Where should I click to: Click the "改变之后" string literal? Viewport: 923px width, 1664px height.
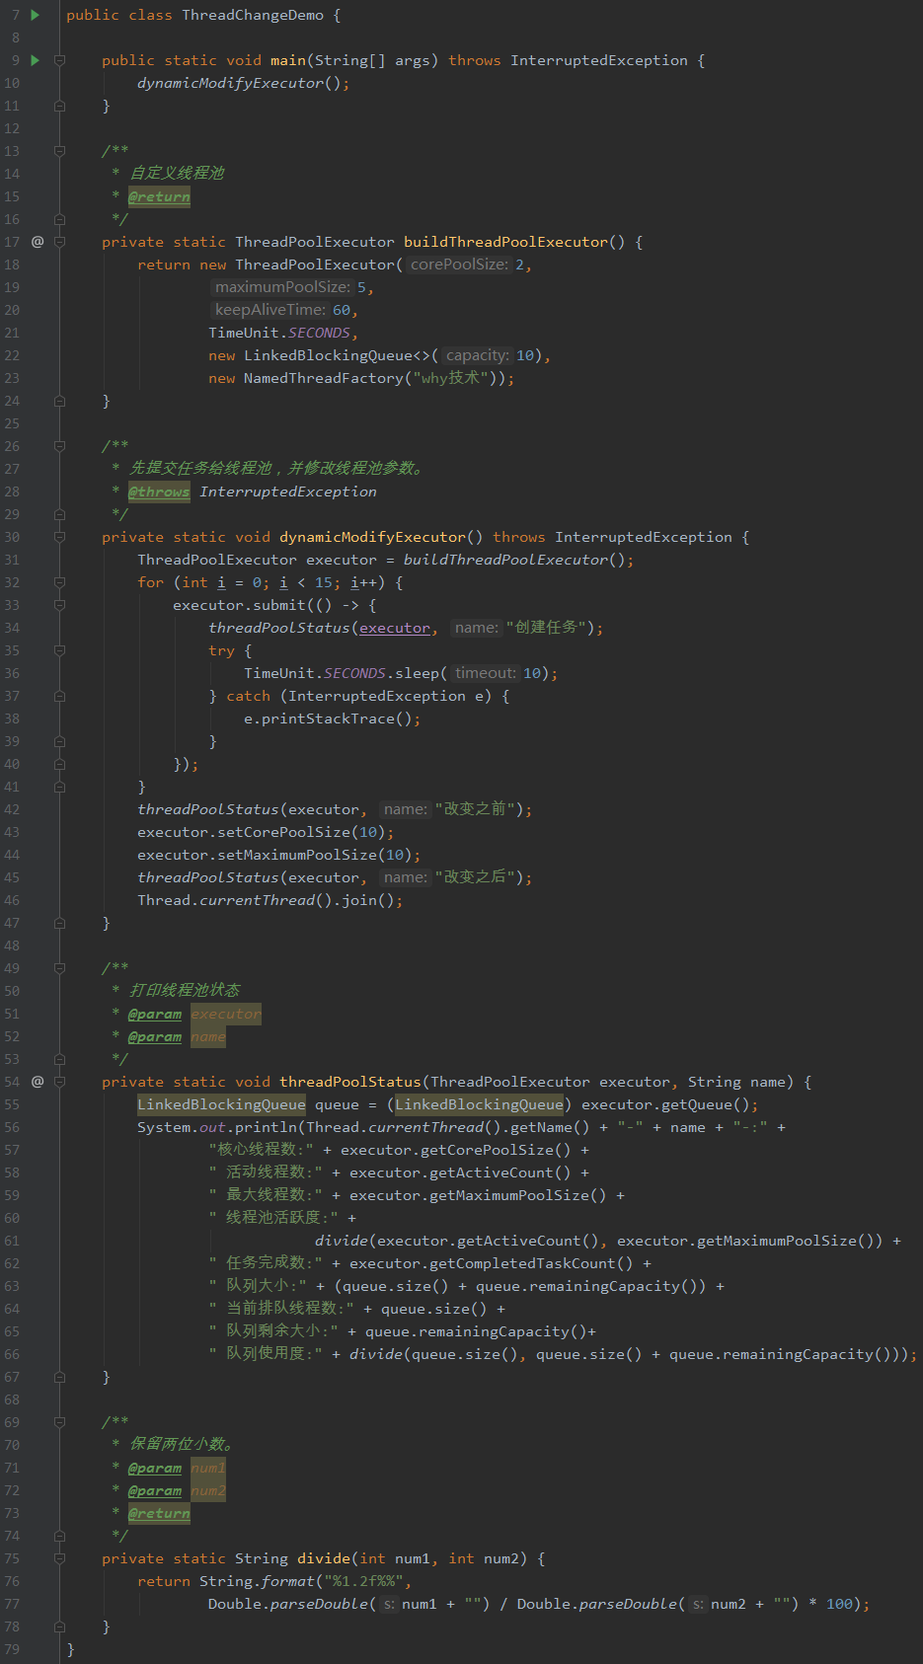476,877
